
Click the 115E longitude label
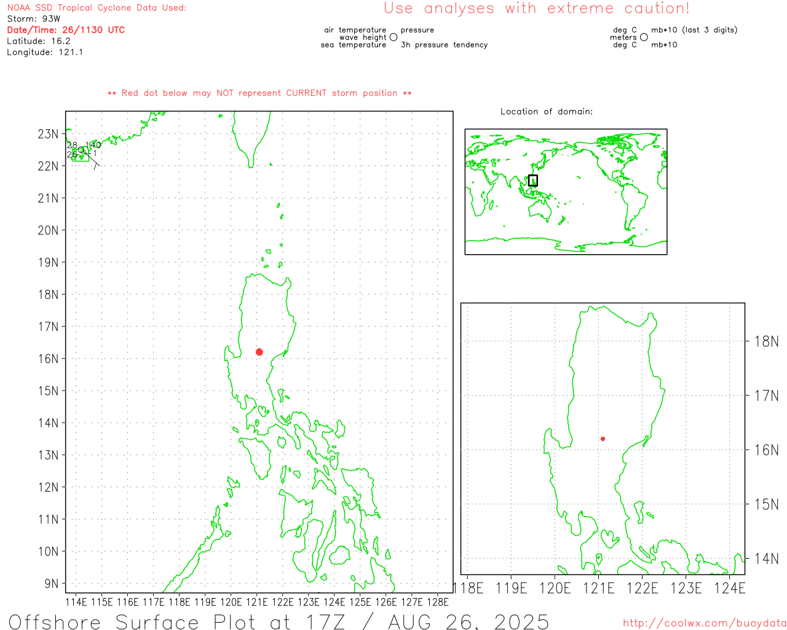point(102,602)
